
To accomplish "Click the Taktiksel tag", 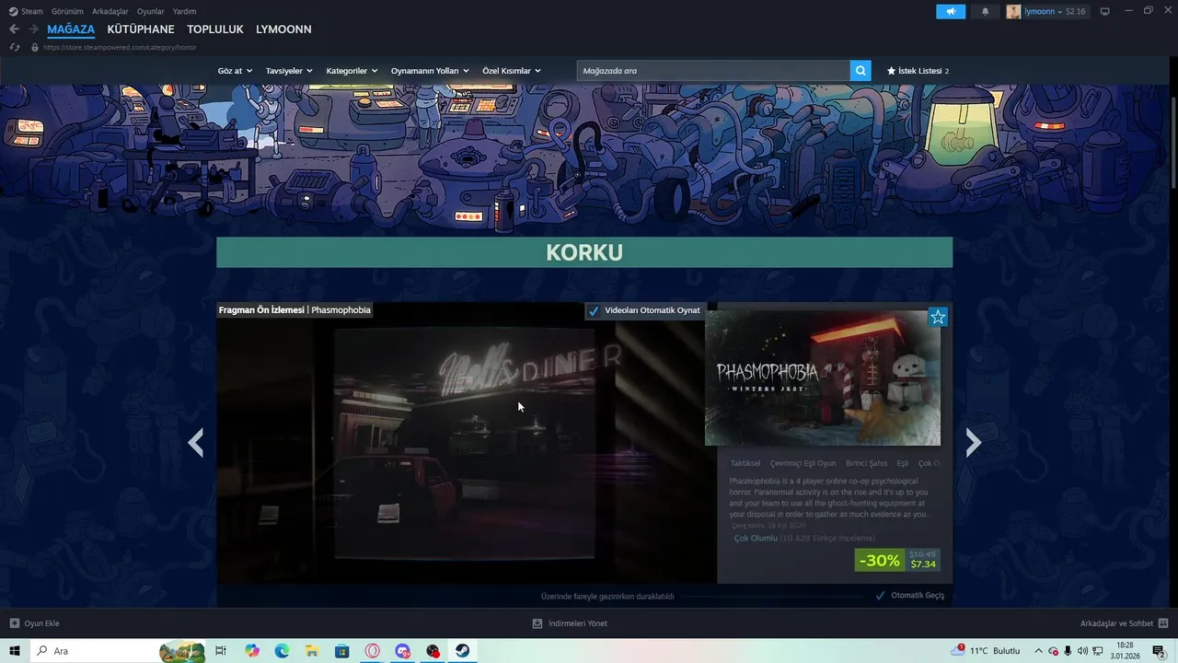I will click(x=745, y=463).
